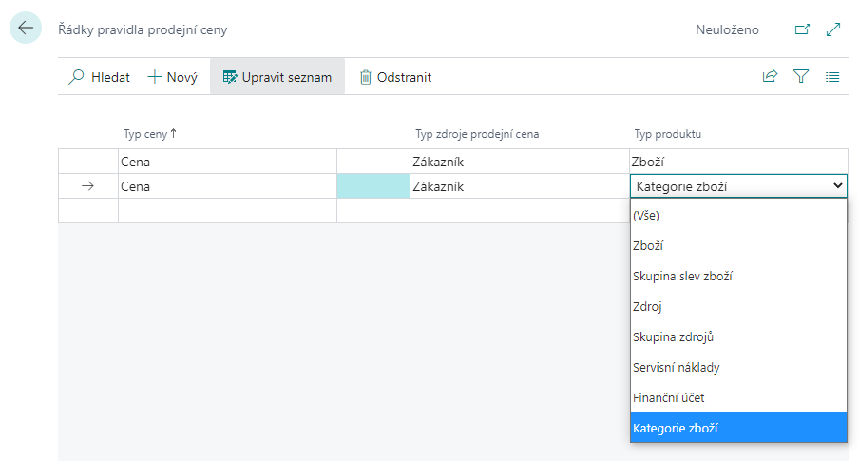The width and height of the screenshot is (859, 461).
Task: Click the highlighted cyan cell in second row
Action: (x=373, y=186)
